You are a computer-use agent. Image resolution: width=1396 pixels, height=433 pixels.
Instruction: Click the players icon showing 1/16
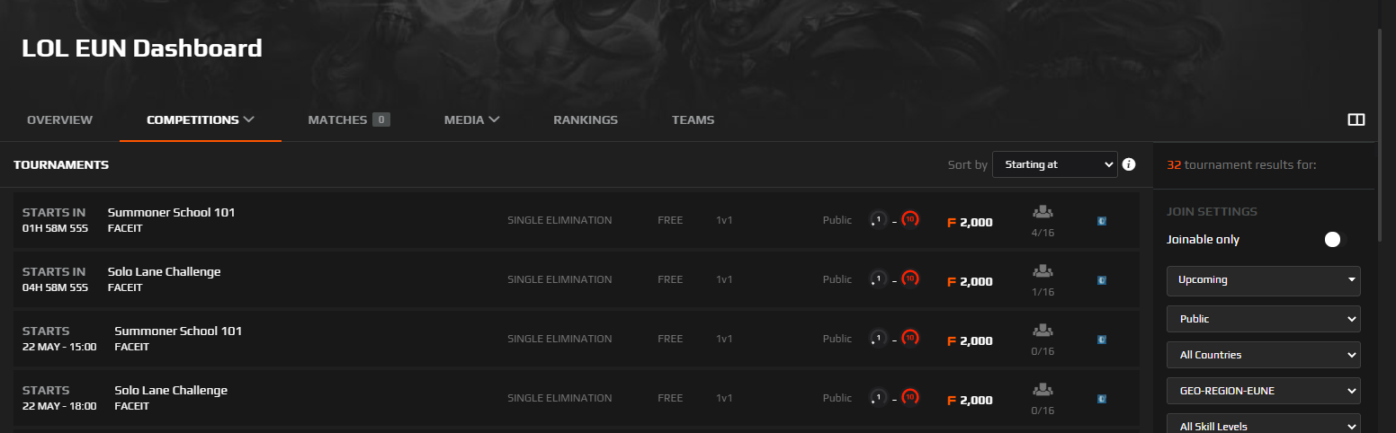click(x=1043, y=271)
